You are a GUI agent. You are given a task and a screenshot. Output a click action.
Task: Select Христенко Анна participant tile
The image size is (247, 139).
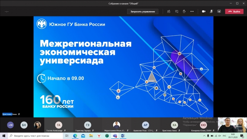[174, 125]
